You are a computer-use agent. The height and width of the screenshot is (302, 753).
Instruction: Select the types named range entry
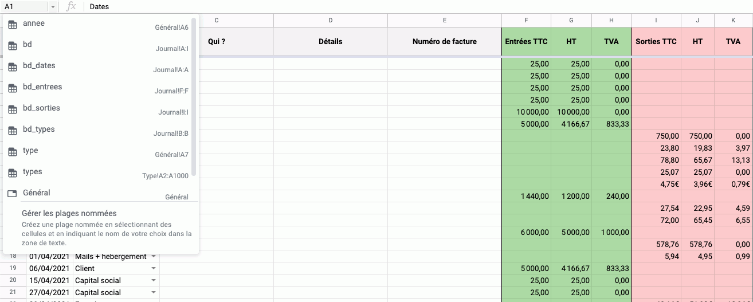(97, 172)
